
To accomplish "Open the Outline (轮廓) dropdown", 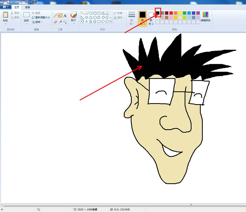I will pos(119,13).
